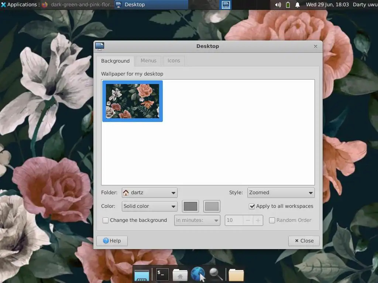Image resolution: width=378 pixels, height=283 pixels.
Task: Switch to Firefox dark-green-and-pink-flor window
Action: [x=78, y=4]
